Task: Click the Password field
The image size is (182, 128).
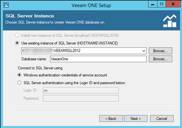Action: (x=81, y=98)
